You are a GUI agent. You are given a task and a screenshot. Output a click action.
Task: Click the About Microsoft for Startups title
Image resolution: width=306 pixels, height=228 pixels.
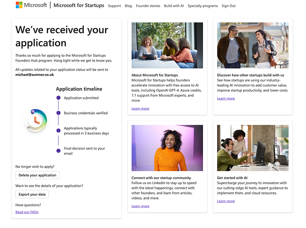click(x=155, y=75)
